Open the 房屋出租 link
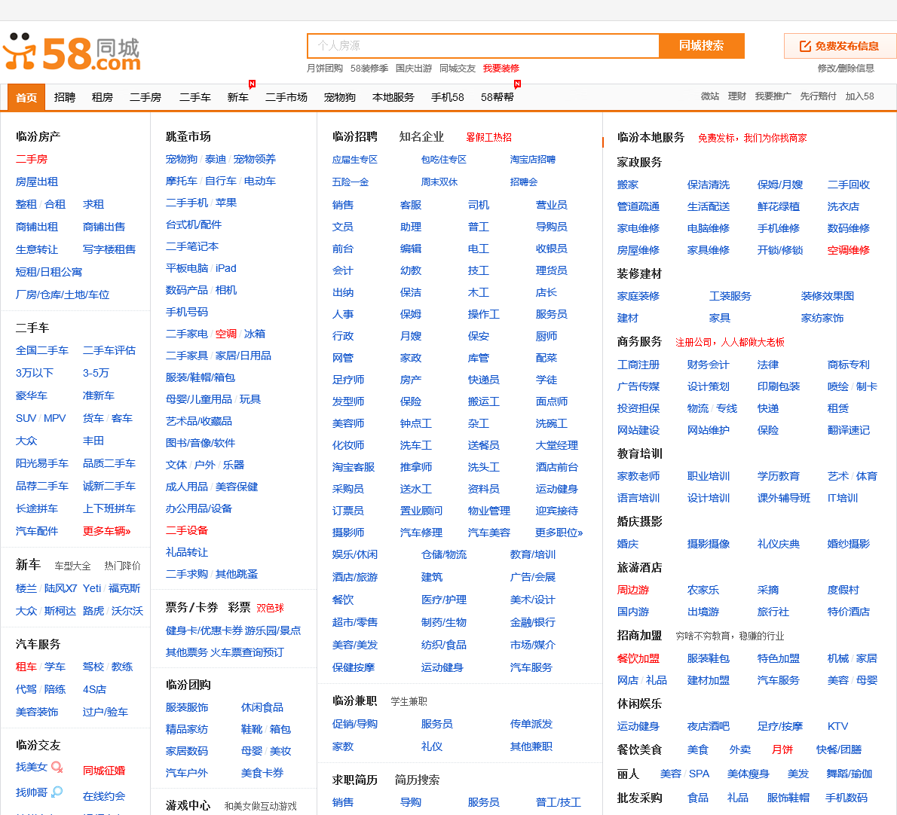Viewport: 897px width, 815px height. point(37,182)
